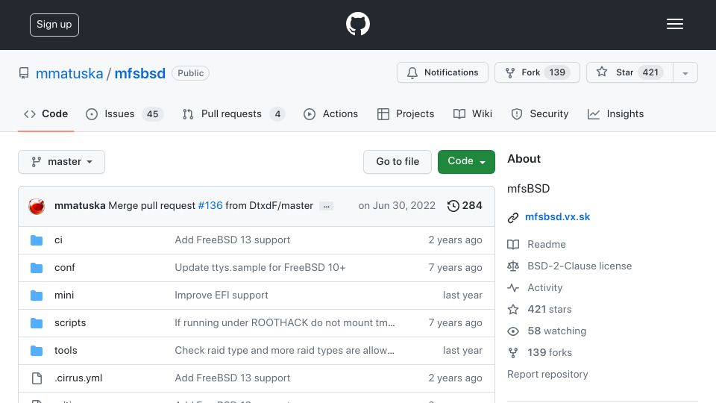The width and height of the screenshot is (716, 403).
Task: Click the 'on Jun 30, 2022' commit date
Action: tap(397, 206)
